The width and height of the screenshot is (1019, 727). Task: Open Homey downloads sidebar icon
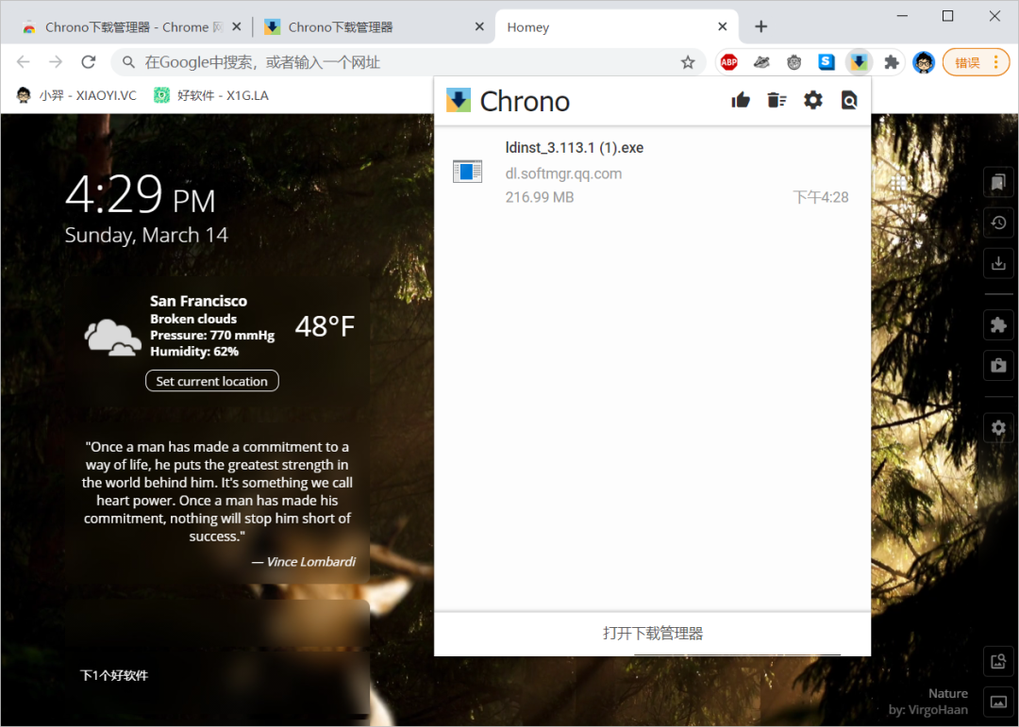coord(998,263)
